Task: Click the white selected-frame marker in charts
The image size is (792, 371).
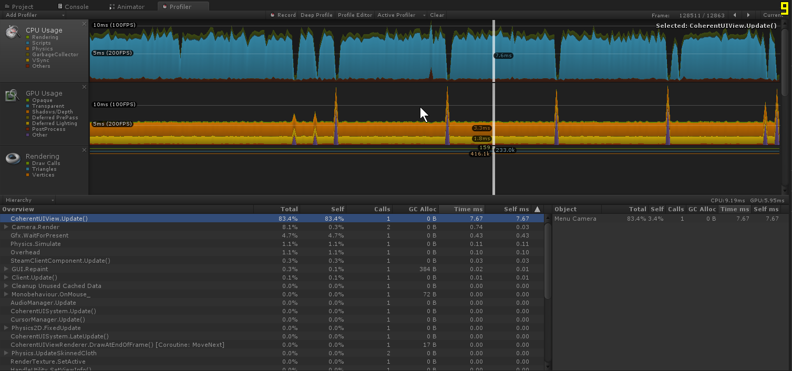Action: coord(493,107)
